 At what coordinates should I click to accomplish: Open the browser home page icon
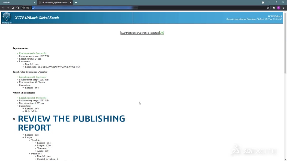pos(18,8)
